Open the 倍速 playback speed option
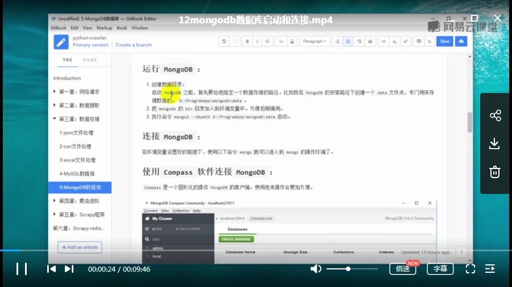 pyautogui.click(x=403, y=269)
